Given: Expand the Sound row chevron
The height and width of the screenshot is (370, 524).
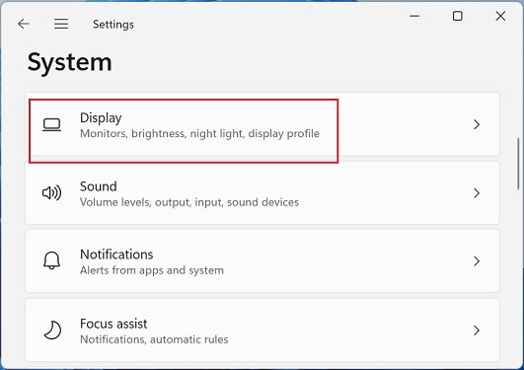Looking at the screenshot, I should [477, 192].
